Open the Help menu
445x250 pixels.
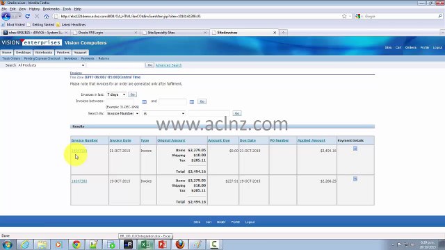77,9
